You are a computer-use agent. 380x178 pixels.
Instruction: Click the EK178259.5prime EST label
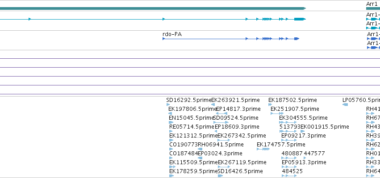point(193,171)
